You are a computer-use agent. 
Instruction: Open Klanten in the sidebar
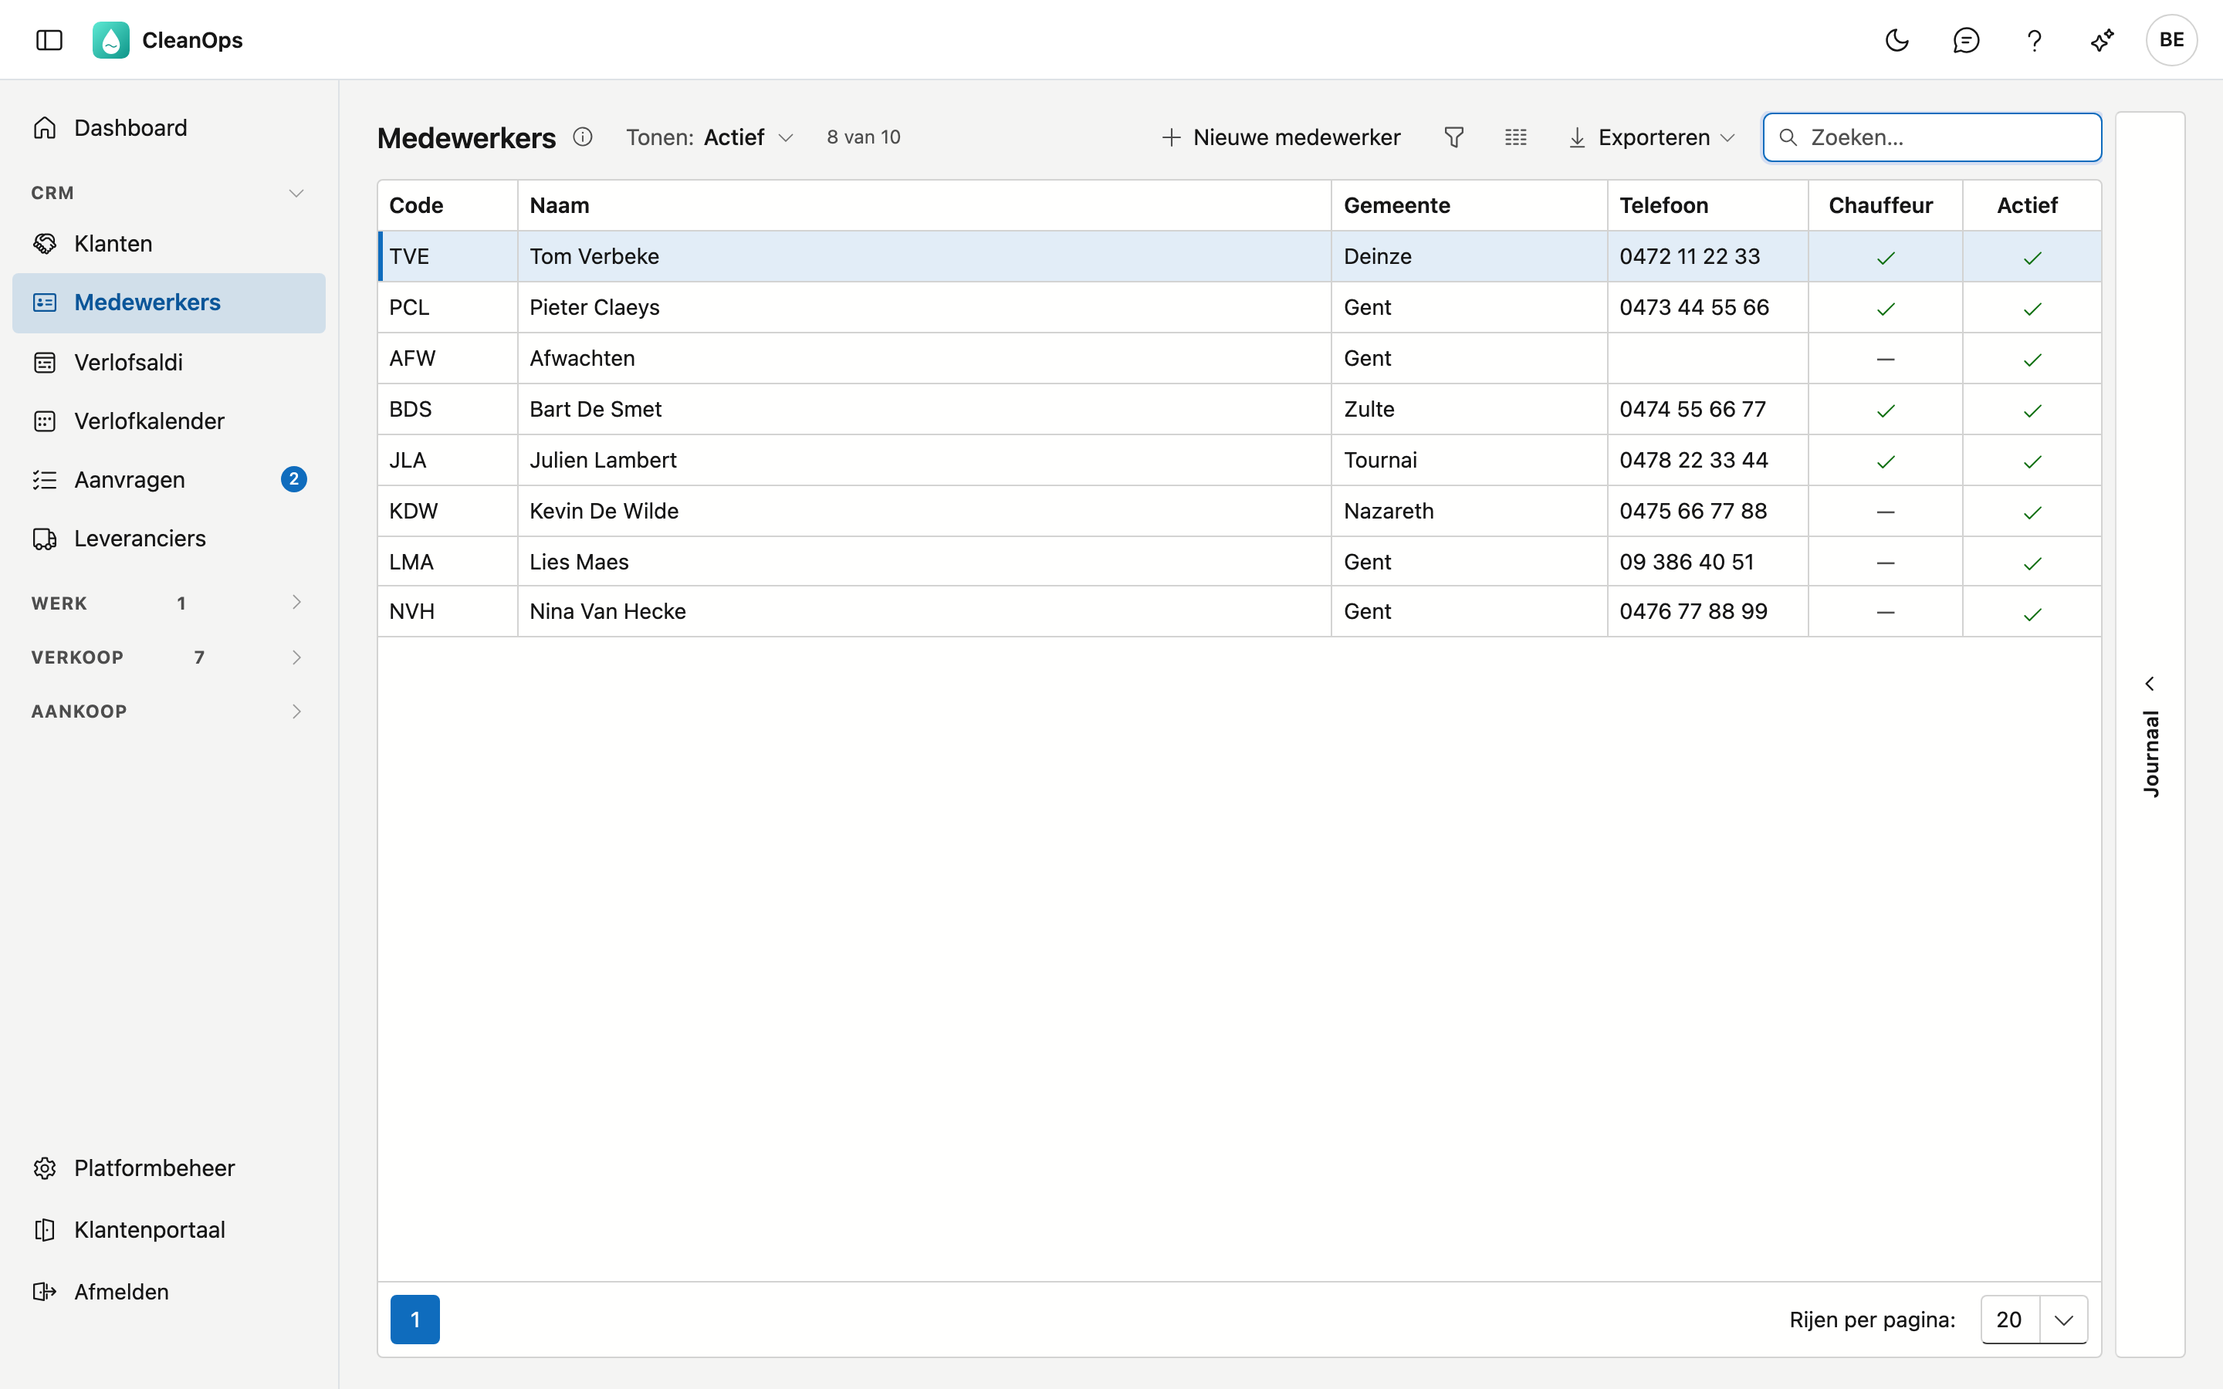pos(169,243)
